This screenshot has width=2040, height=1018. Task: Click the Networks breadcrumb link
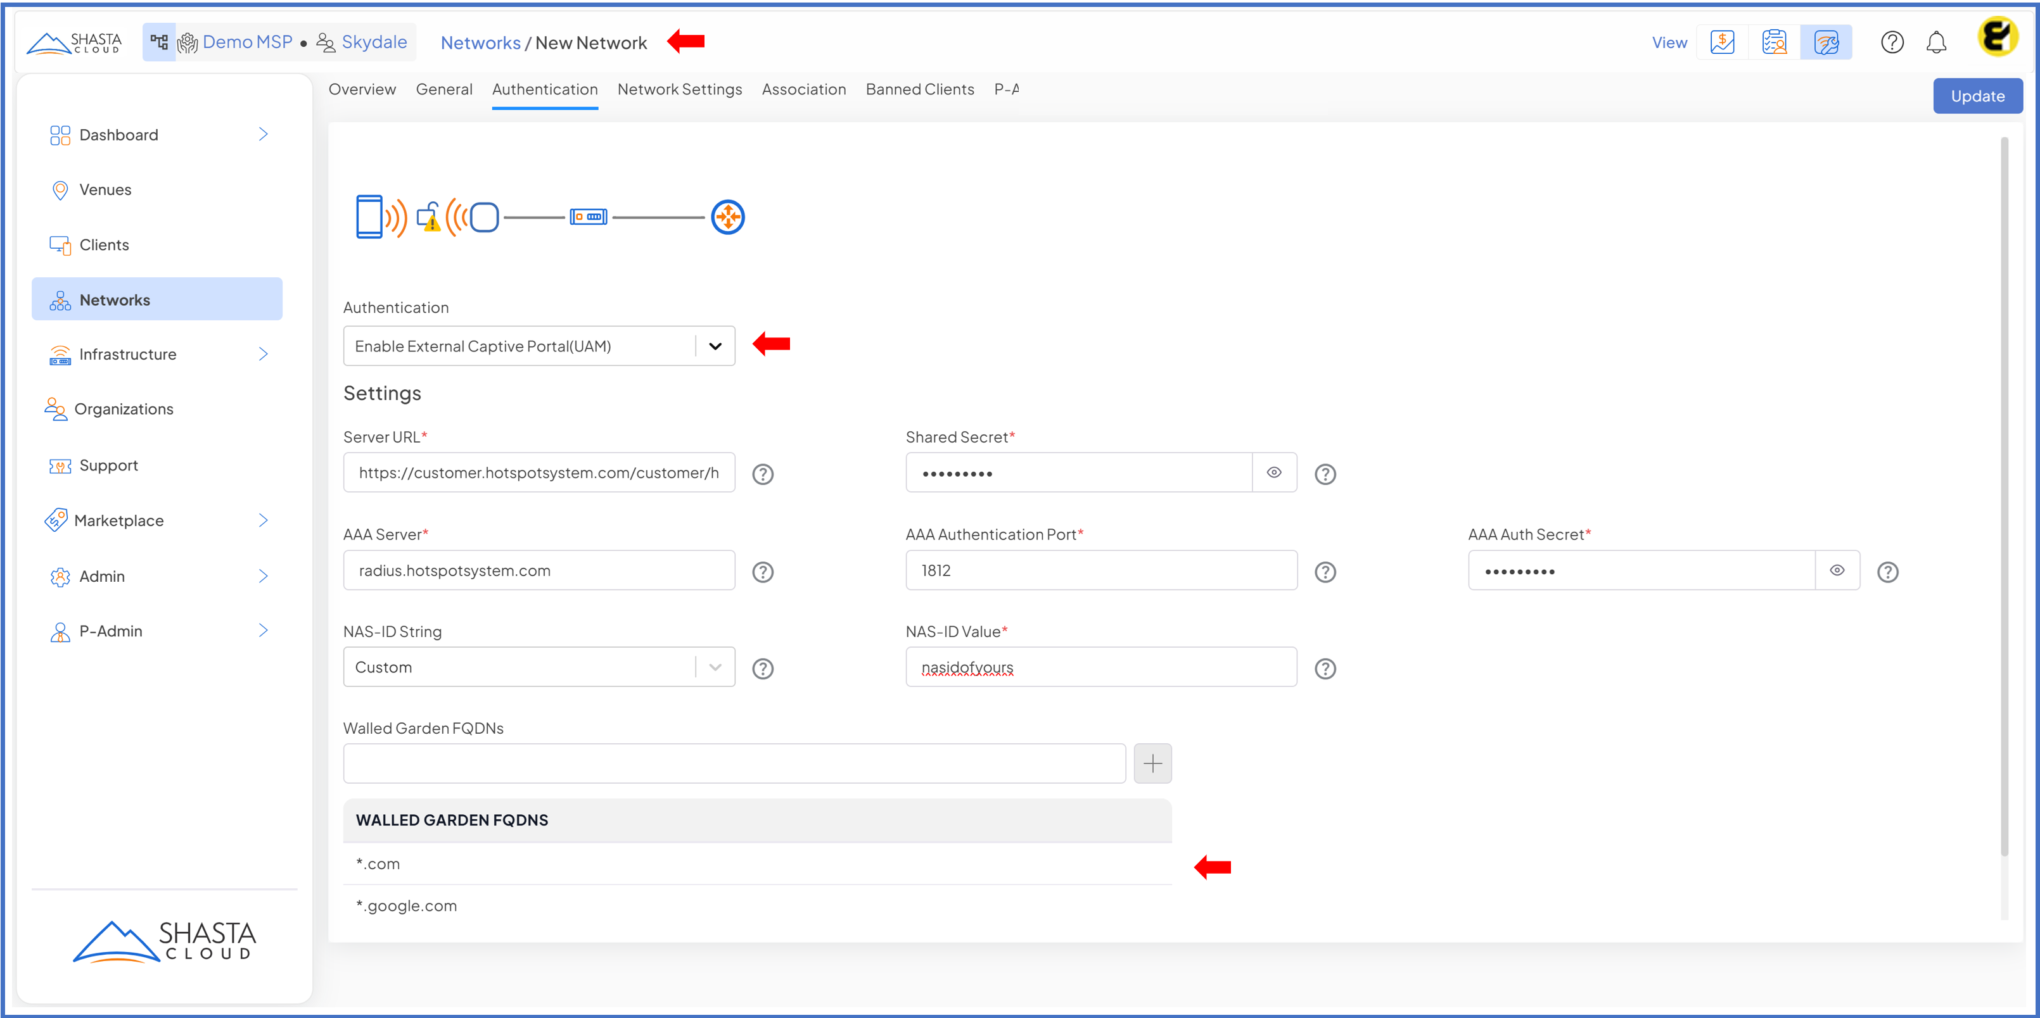pyautogui.click(x=480, y=43)
